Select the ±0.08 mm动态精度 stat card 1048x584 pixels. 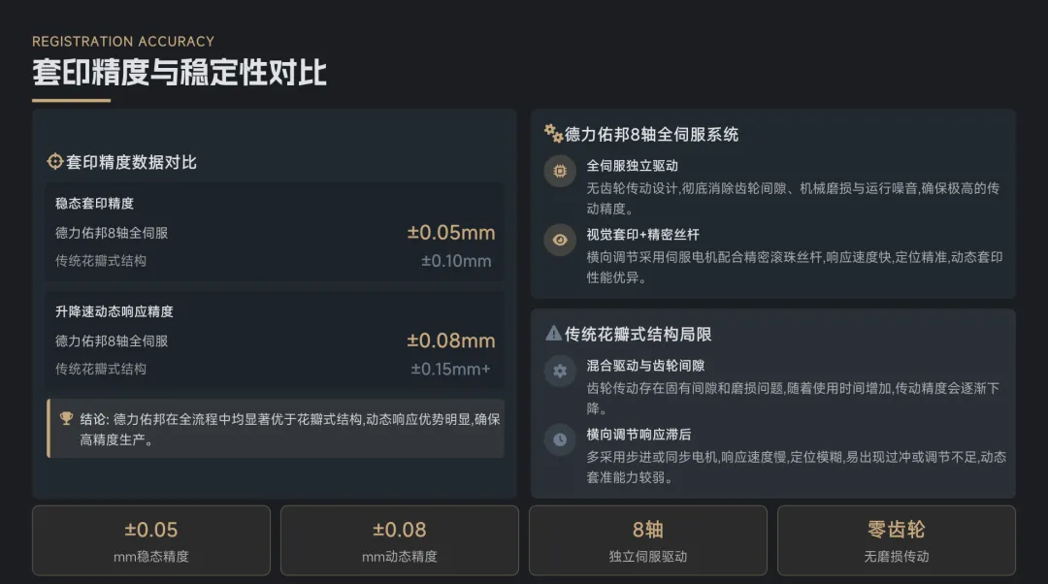pyautogui.click(x=400, y=540)
